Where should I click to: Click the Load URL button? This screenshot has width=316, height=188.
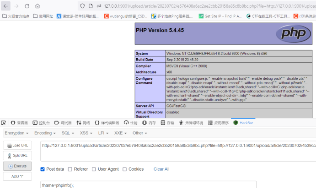tap(17, 145)
